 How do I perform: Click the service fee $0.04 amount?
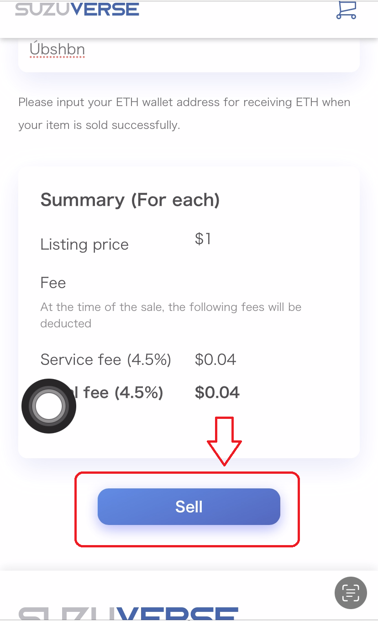click(215, 359)
